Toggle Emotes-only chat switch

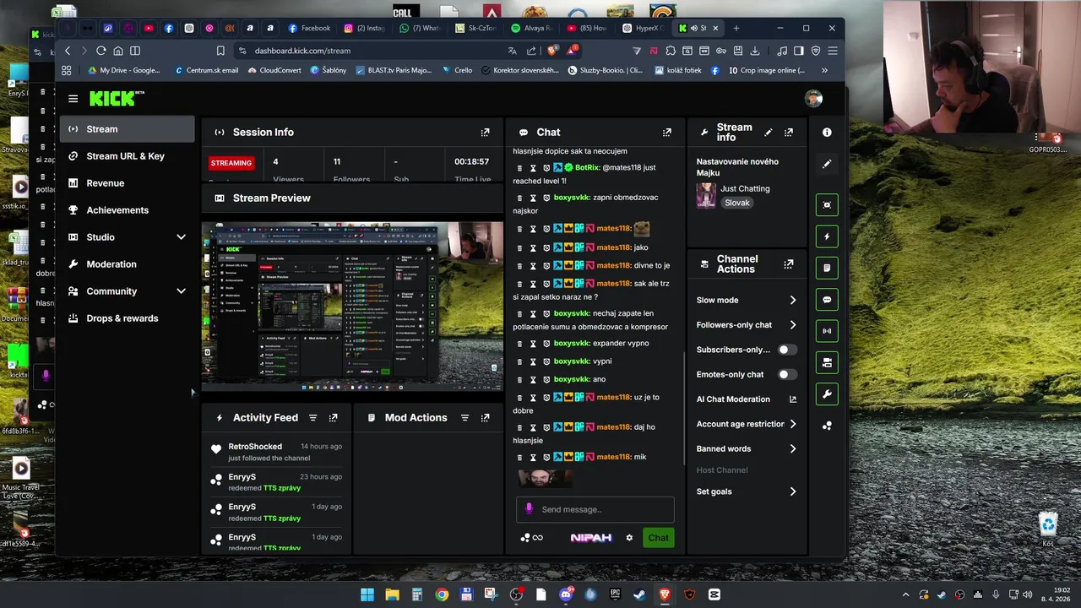[x=786, y=374]
